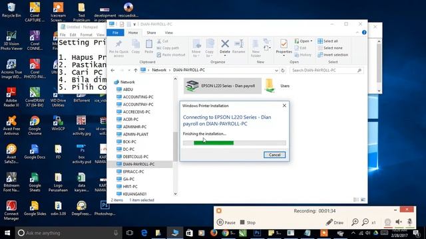Viewport: 426px width, 239px height.
Task: Pause the screen recording
Action: click(226, 222)
